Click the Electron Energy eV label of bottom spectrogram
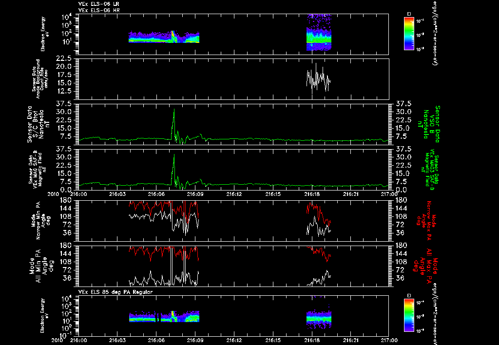This screenshot has width=499, height=345. tap(43, 316)
